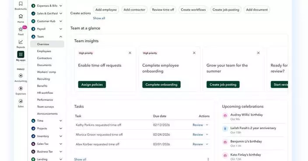This screenshot has width=308, height=161.
Task: Open the Tasks panel three-dot menu
Action: click(208, 159)
